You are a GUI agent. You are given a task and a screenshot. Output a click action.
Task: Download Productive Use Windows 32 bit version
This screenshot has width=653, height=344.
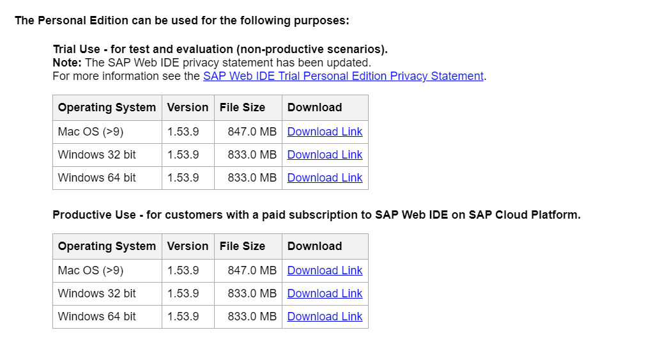[325, 293]
